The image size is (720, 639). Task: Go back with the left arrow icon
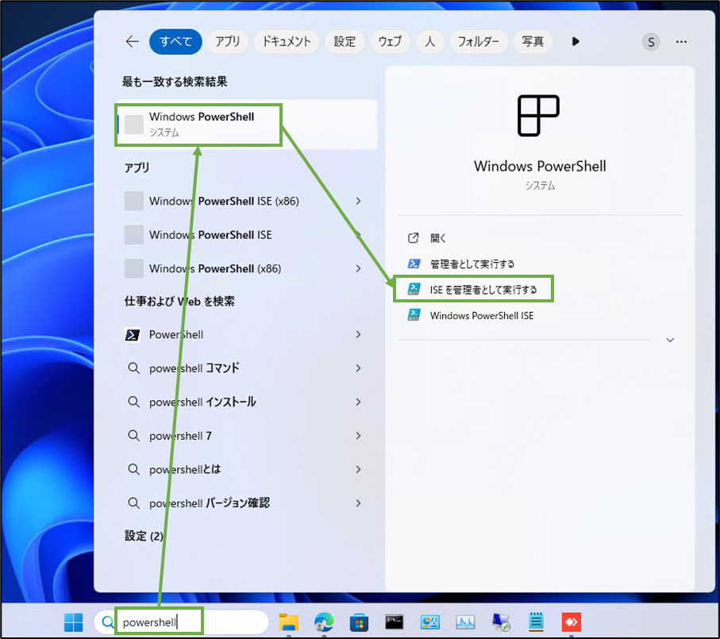pos(133,42)
